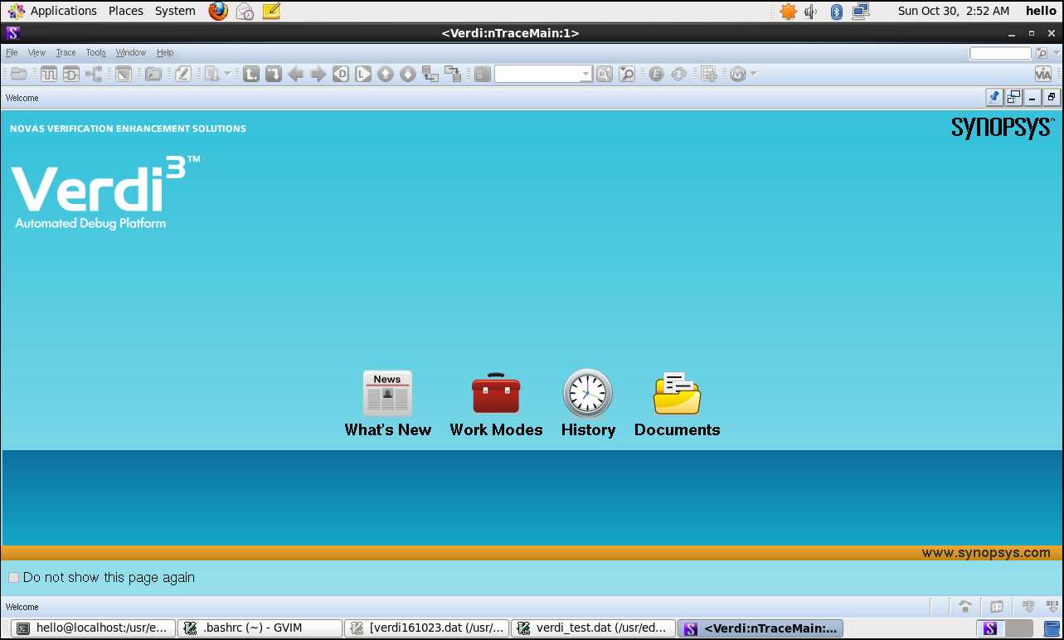The width and height of the screenshot is (1064, 640).
Task: Open the View menu
Action: click(x=36, y=52)
